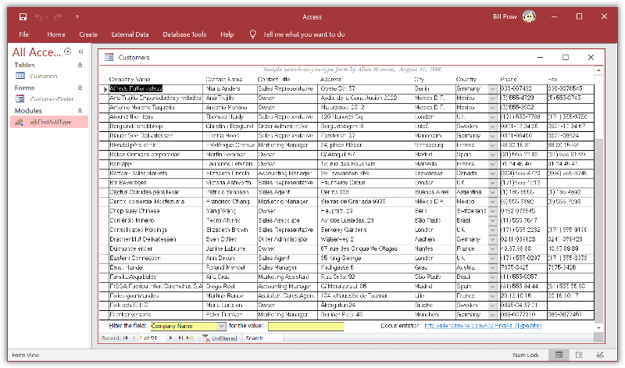The image size is (625, 368).
Task: Open the CustomersFinder form
Action: [x=51, y=99]
